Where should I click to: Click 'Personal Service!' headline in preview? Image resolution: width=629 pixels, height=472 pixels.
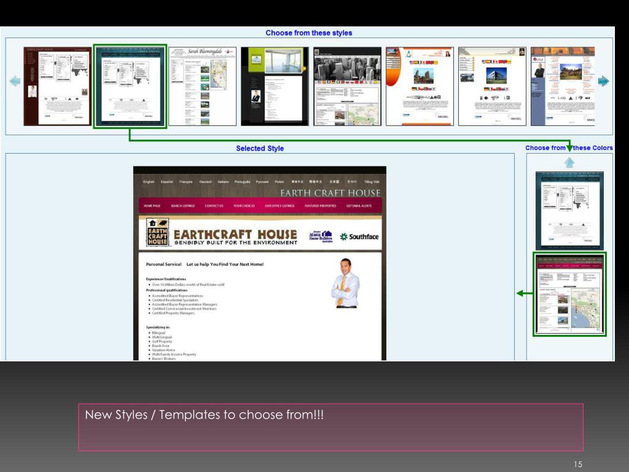point(163,264)
